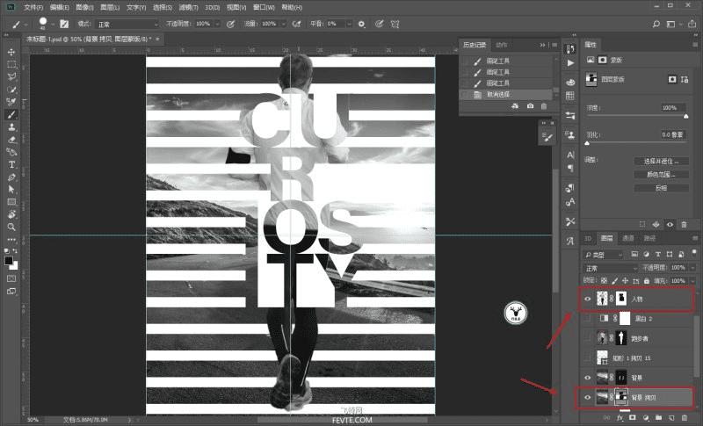Open brush preset picker arrow
The image size is (703, 426).
pos(53,25)
